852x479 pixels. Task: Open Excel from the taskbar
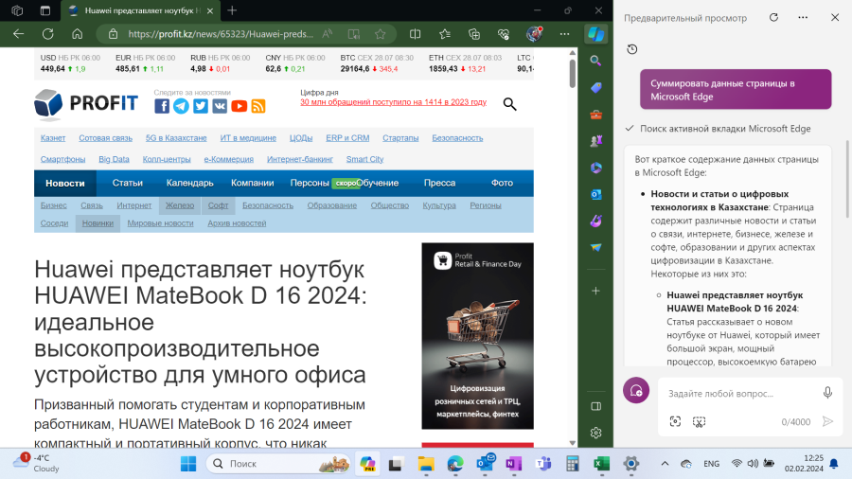(601, 463)
